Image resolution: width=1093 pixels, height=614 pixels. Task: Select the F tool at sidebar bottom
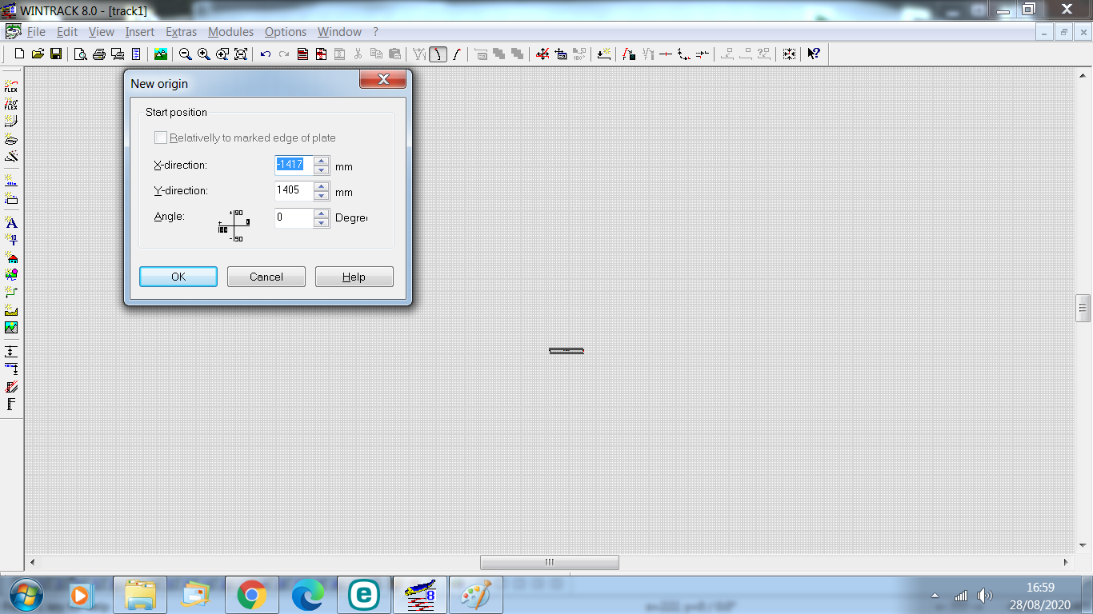(11, 405)
